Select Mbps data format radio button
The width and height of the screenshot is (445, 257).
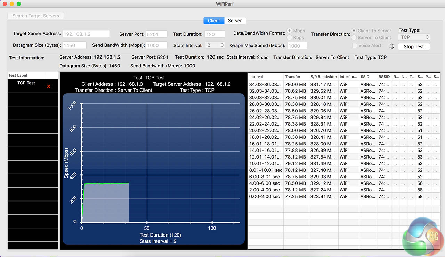(290, 31)
